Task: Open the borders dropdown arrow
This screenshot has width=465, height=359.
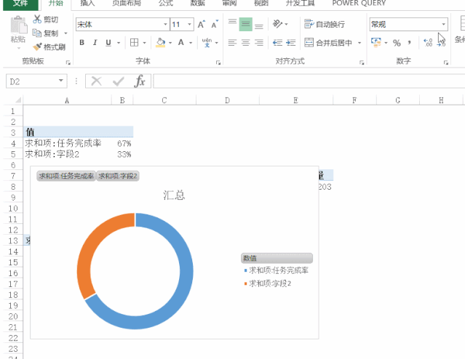Action: pos(144,43)
